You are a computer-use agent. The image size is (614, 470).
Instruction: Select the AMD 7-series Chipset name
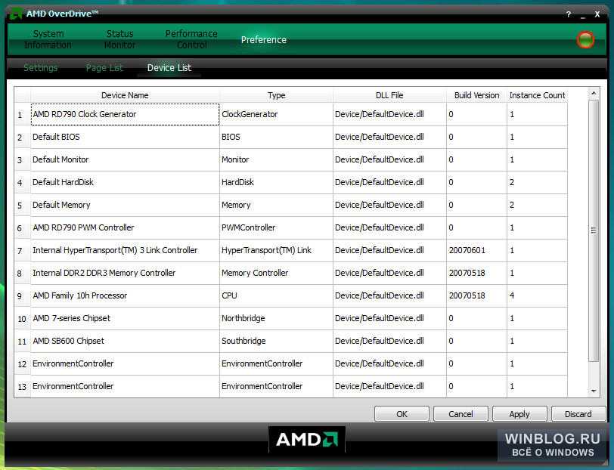coord(125,319)
